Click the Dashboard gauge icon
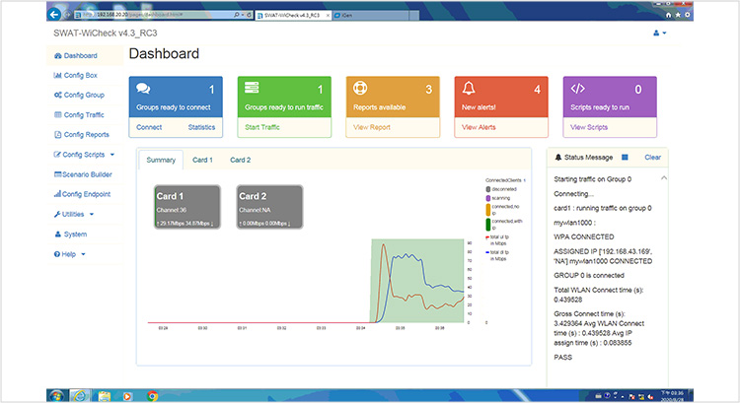 [x=58, y=55]
